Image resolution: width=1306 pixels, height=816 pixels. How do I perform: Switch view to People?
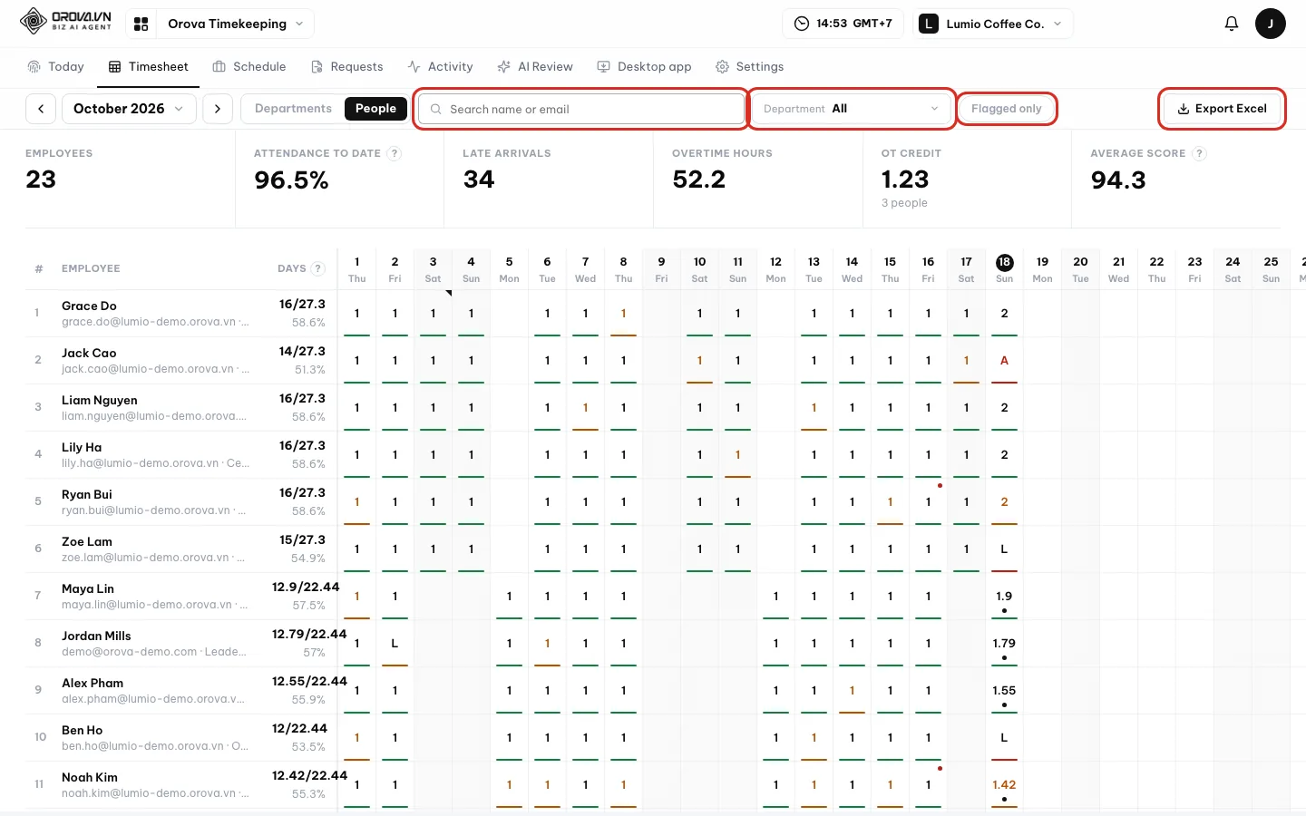(375, 109)
